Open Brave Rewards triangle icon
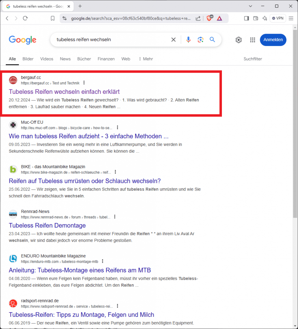Image resolution: width=298 pixels, height=329 pixels. 219,18
